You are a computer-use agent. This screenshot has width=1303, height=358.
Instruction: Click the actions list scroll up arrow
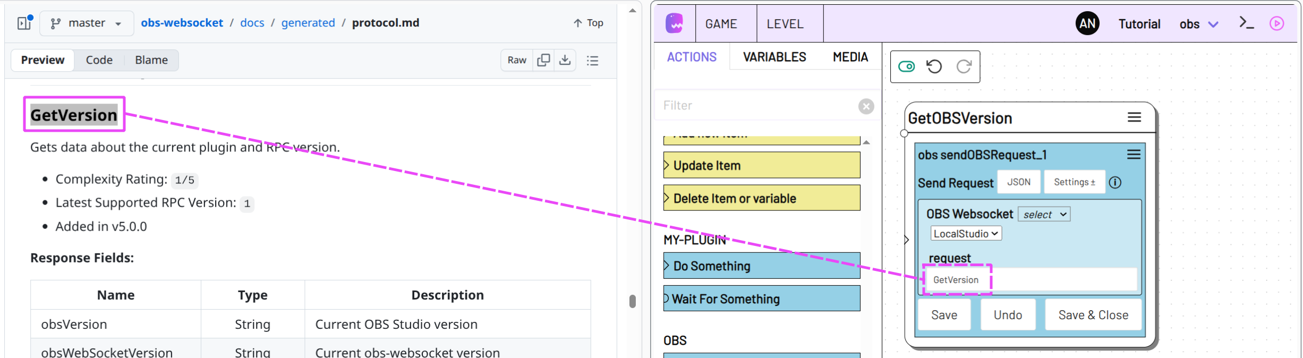click(866, 142)
